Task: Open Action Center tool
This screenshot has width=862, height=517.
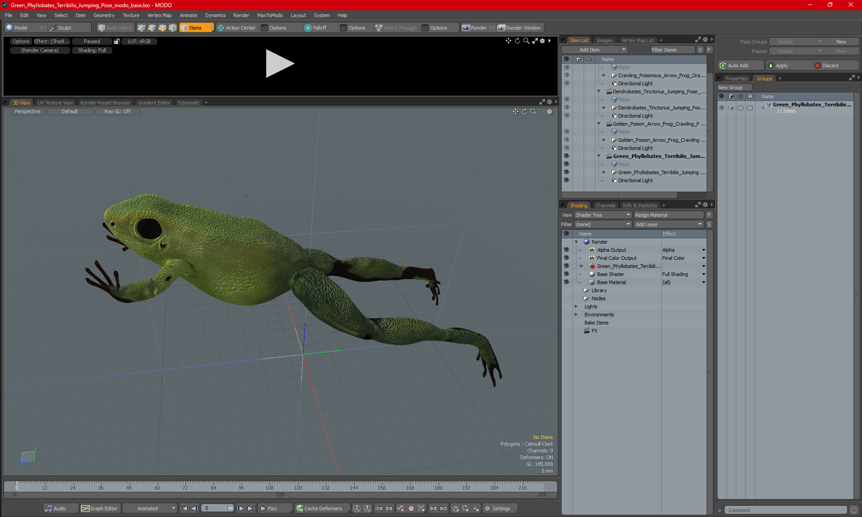Action: coord(237,28)
